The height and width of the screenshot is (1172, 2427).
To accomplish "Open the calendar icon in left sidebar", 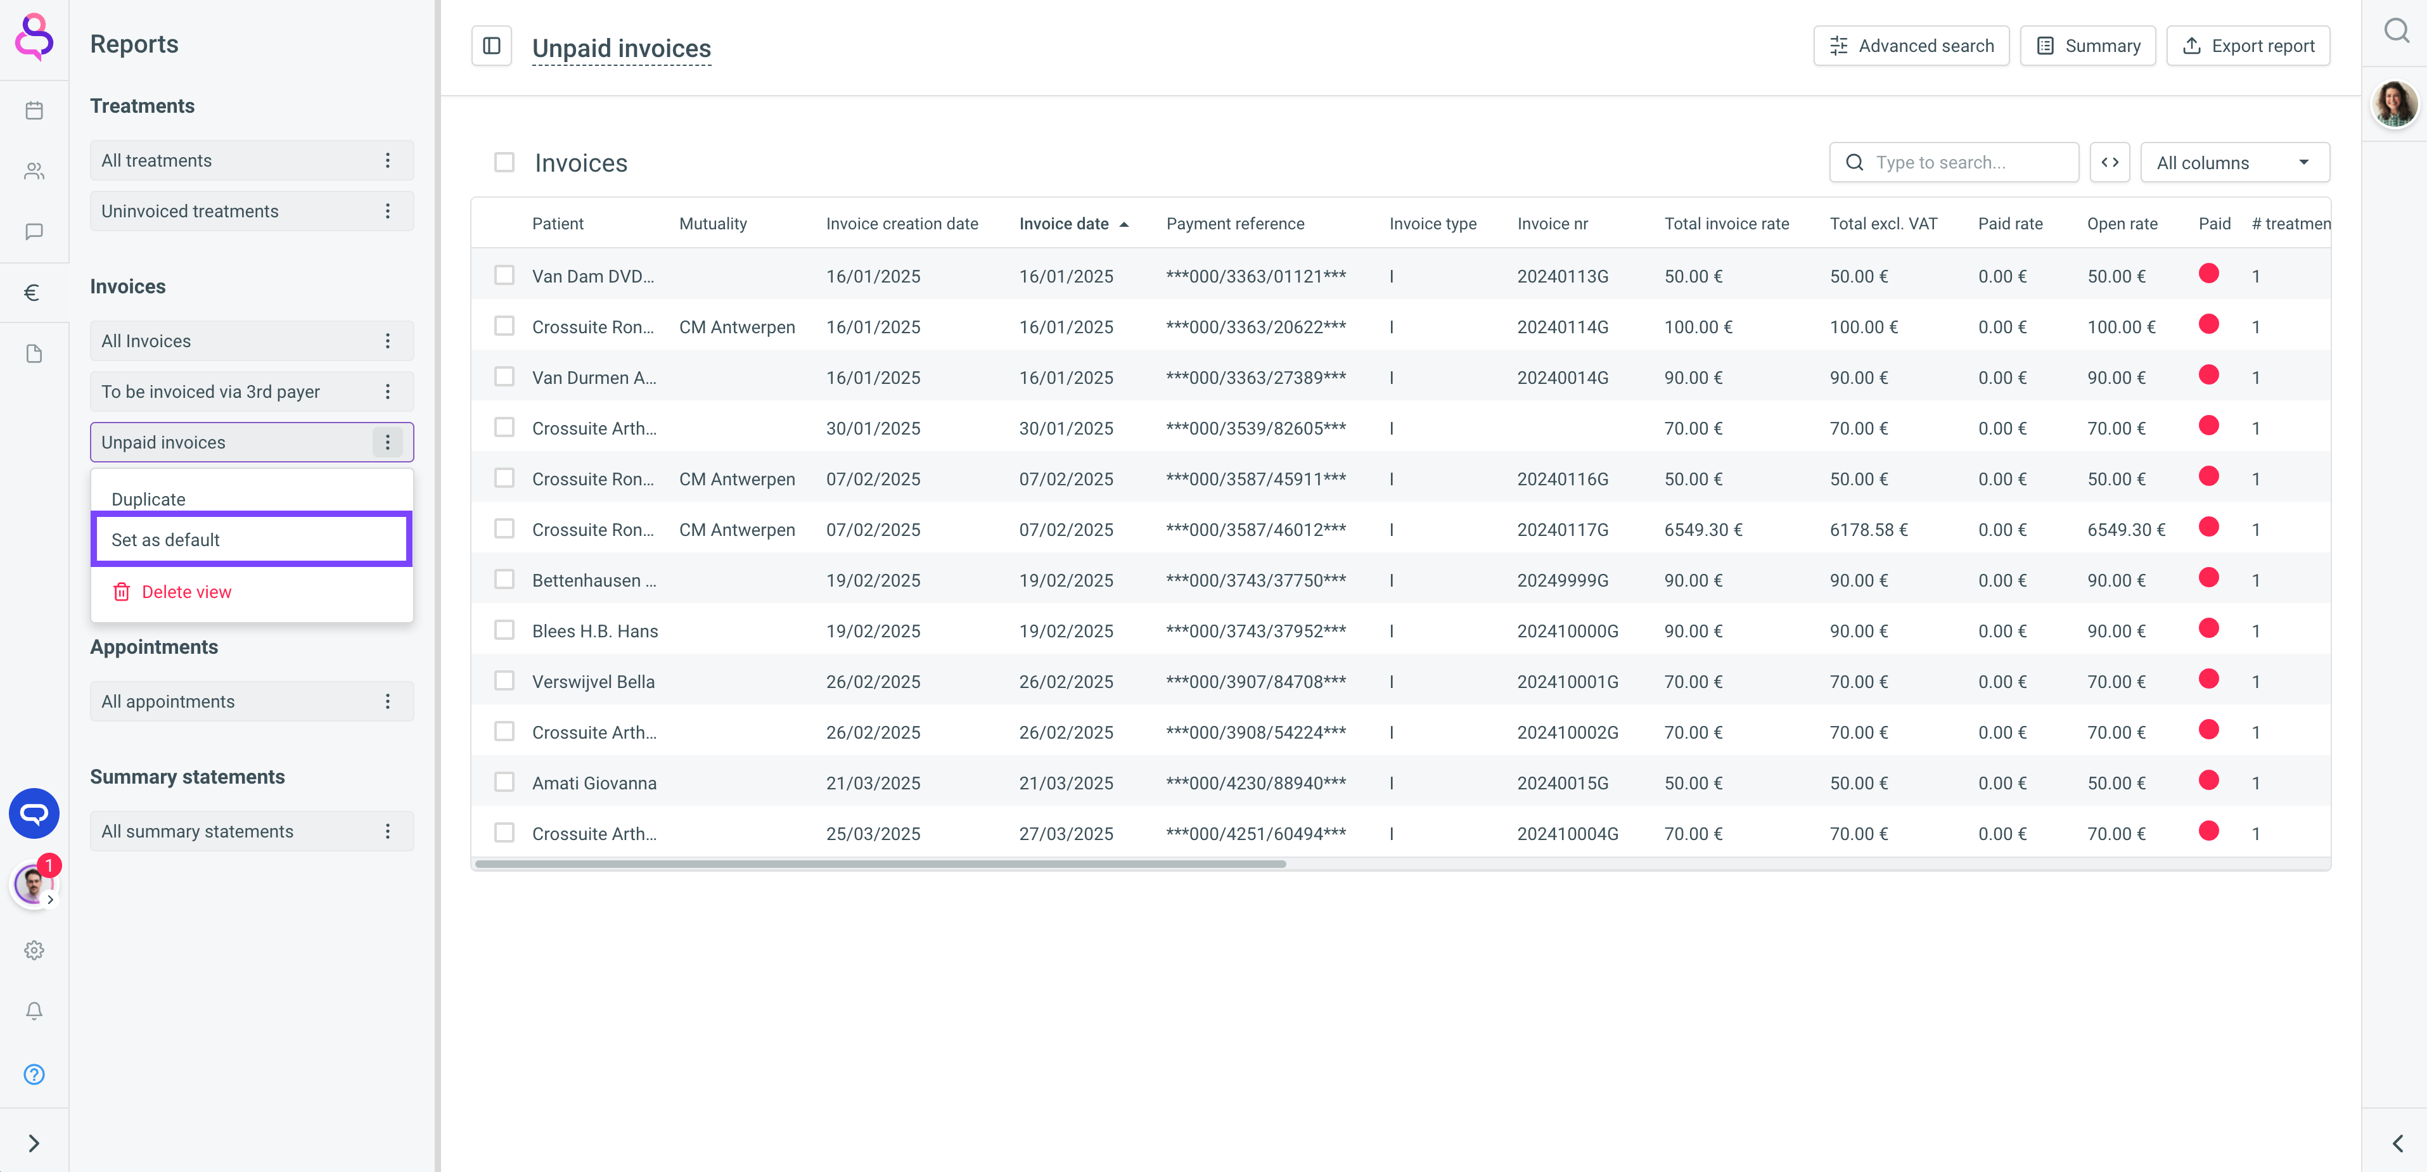I will click(x=34, y=110).
